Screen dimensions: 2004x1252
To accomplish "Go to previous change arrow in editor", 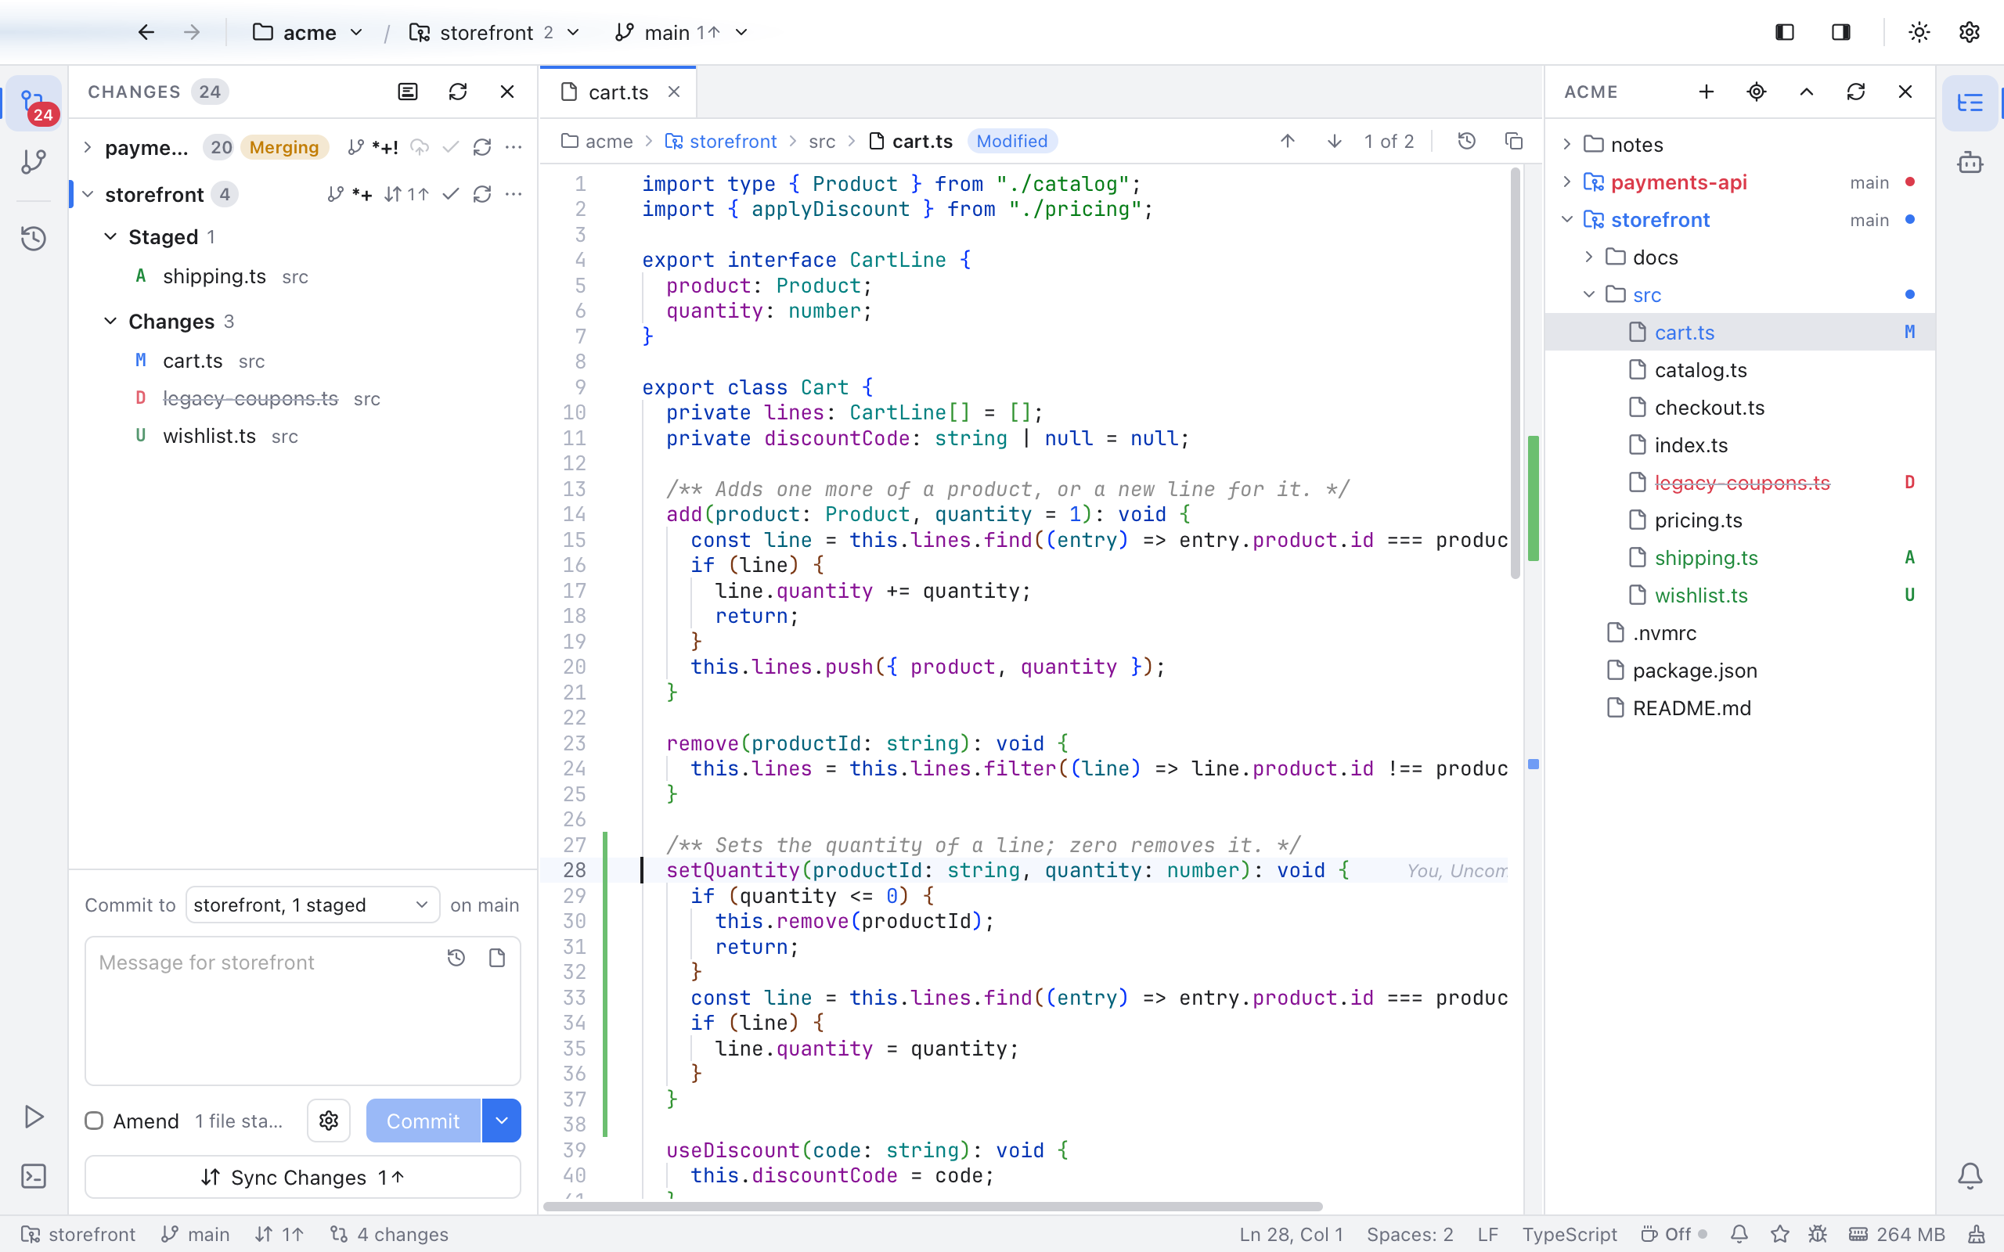I will tap(1288, 142).
